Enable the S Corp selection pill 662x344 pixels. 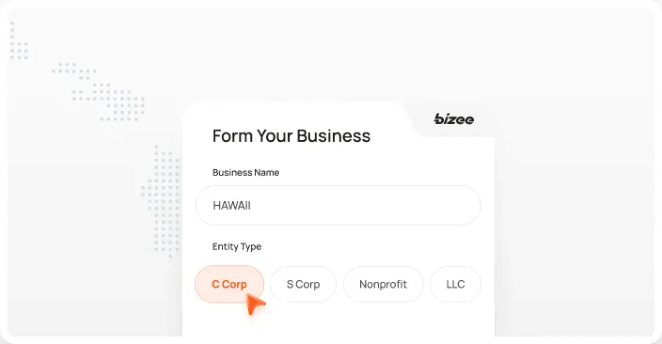pos(303,284)
